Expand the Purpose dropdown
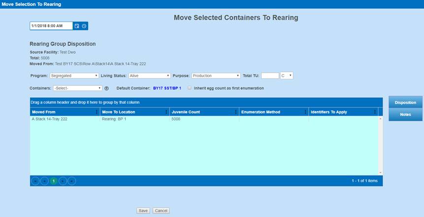424x217 pixels. pyautogui.click(x=216, y=76)
